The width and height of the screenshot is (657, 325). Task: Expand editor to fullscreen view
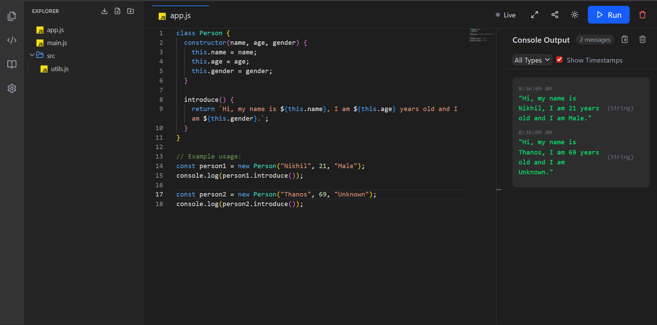[x=534, y=15]
